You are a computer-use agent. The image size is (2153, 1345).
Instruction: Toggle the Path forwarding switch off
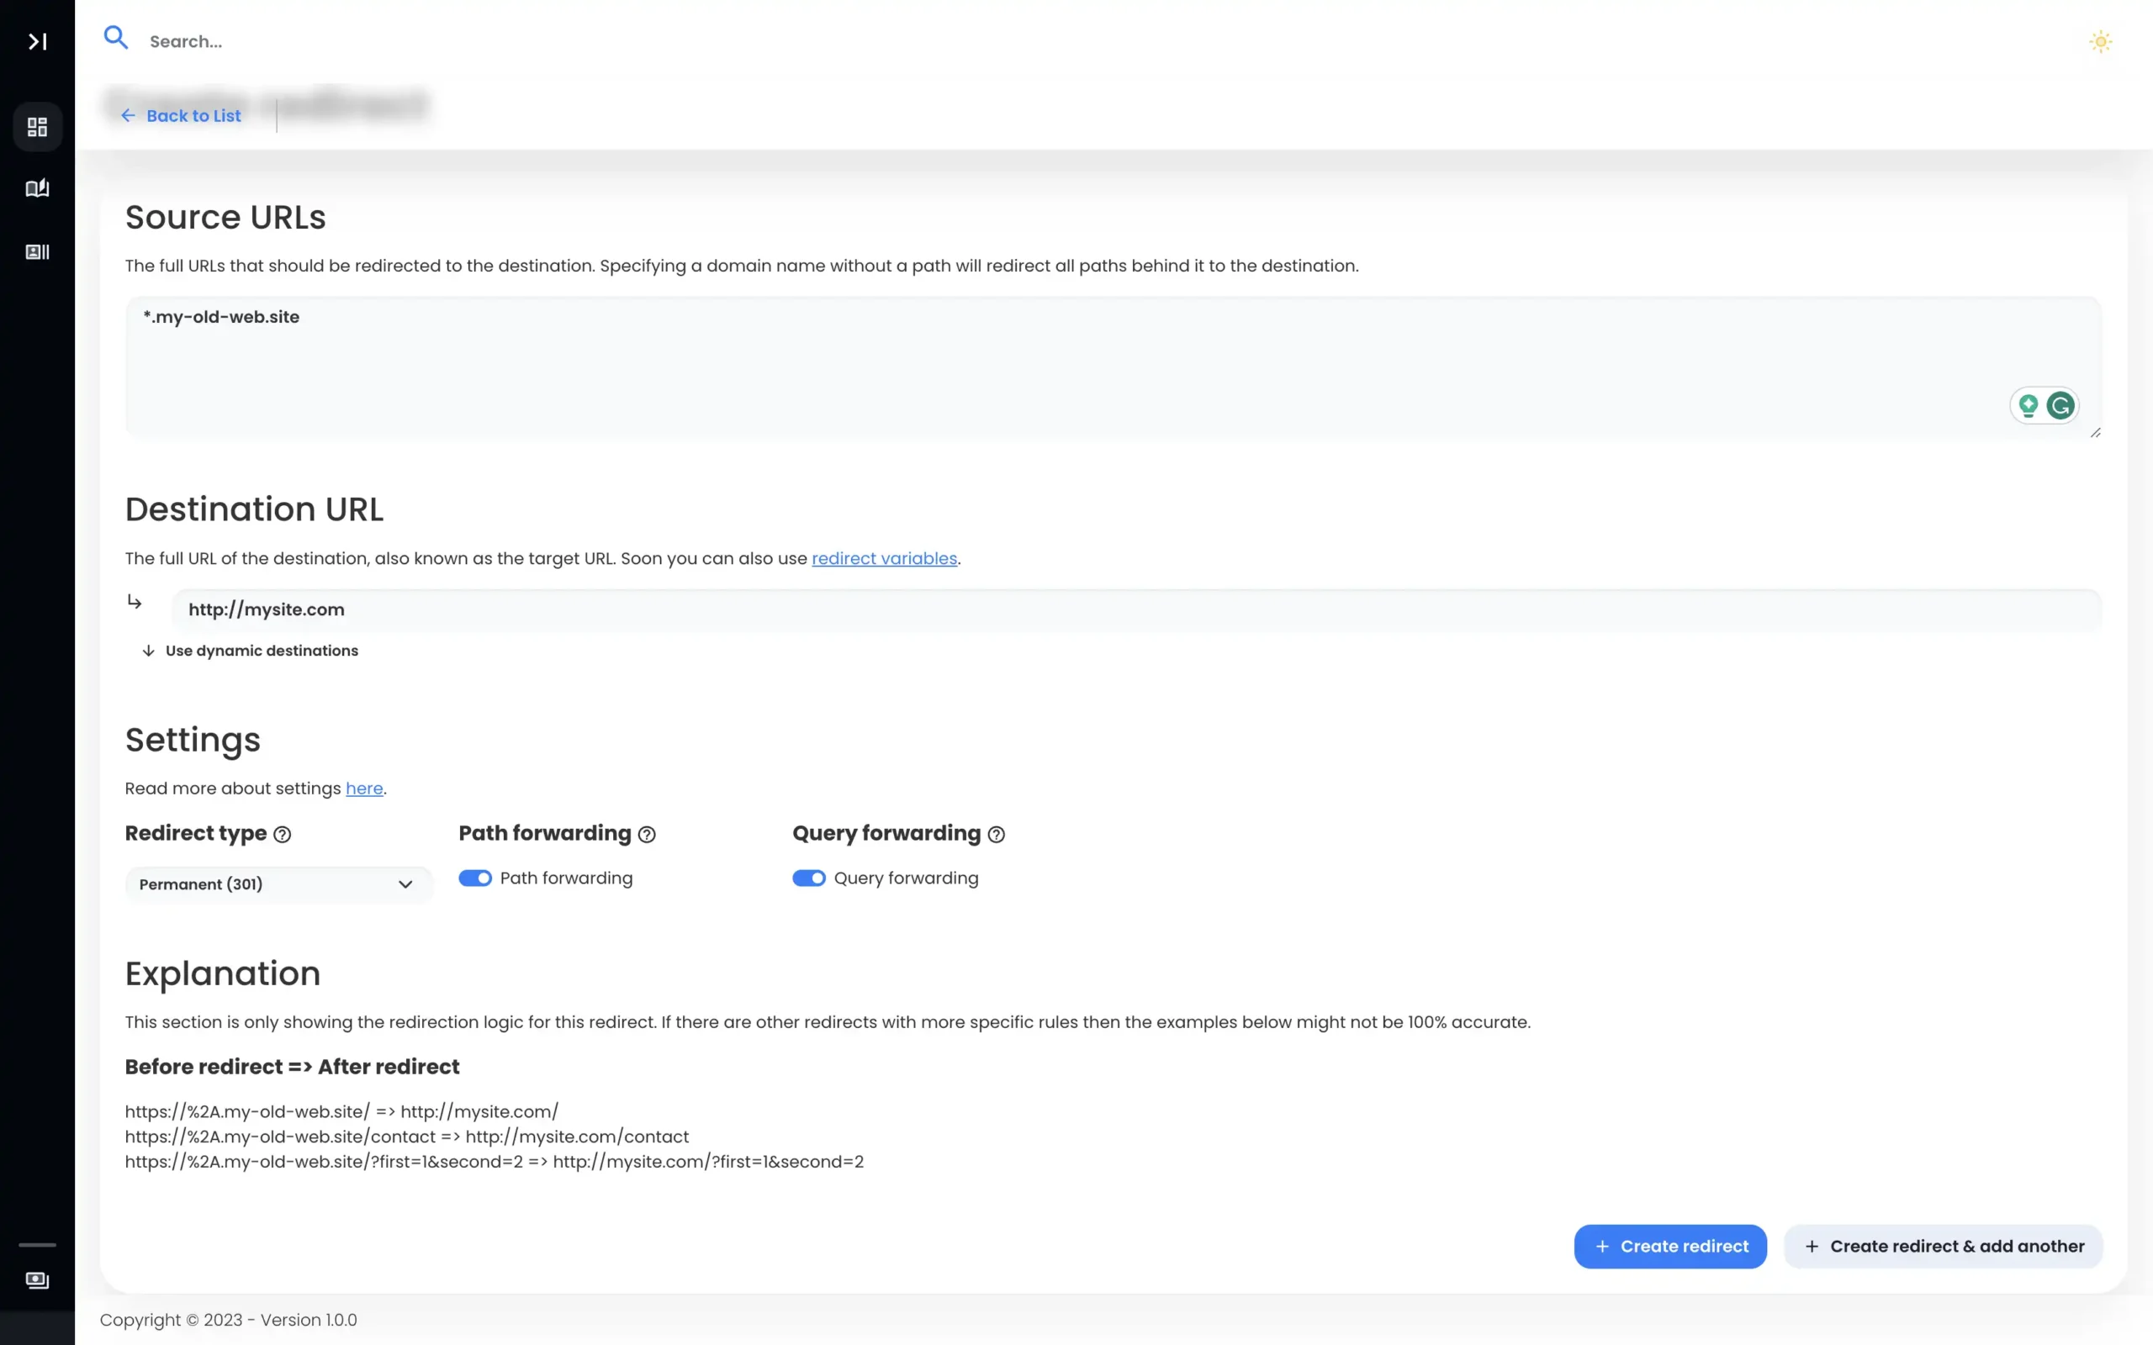click(x=474, y=877)
